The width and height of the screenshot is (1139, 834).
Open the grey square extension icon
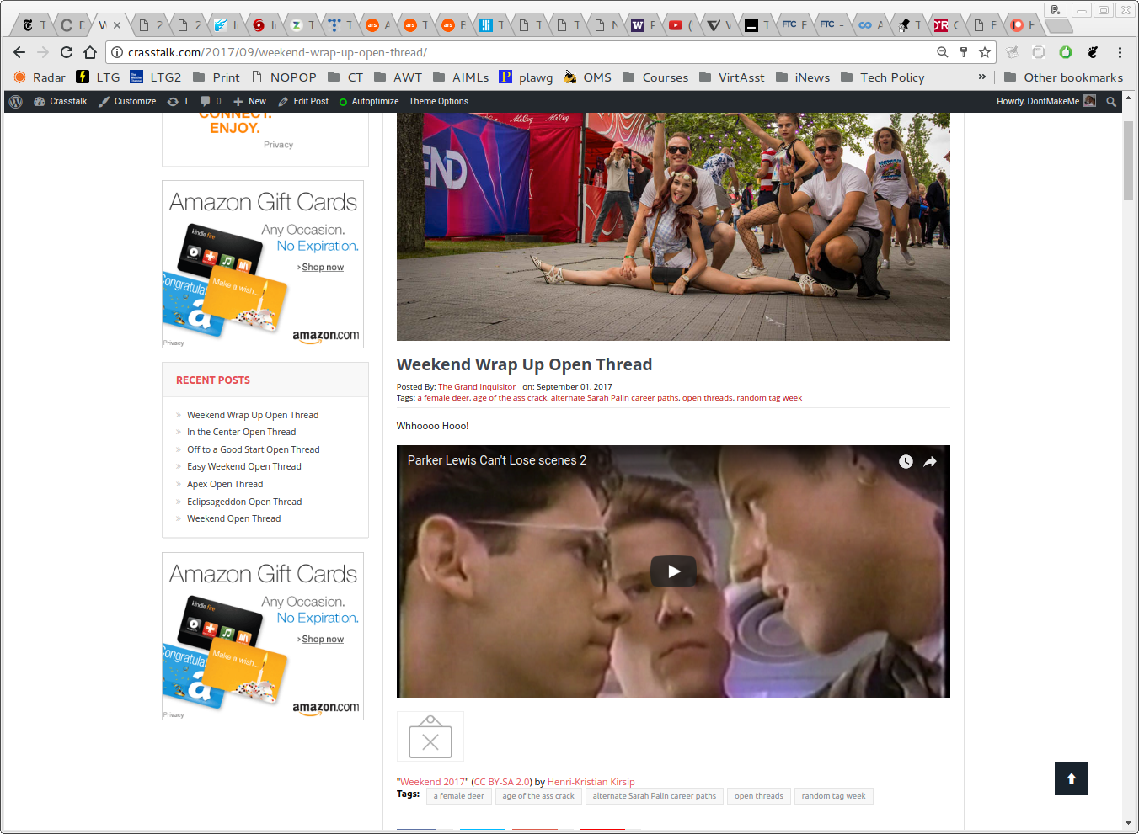1039,52
